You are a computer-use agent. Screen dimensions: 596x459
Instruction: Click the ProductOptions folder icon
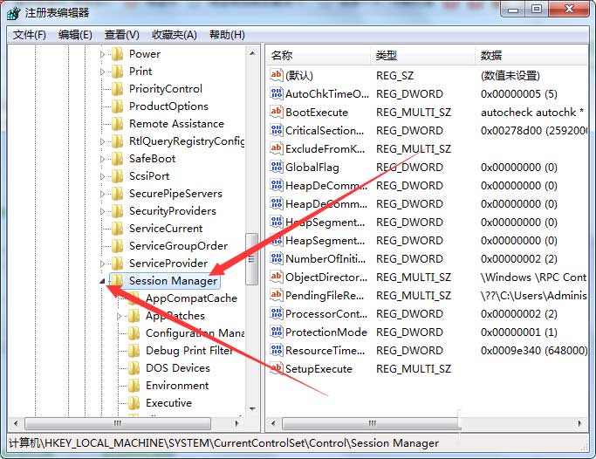click(x=118, y=106)
